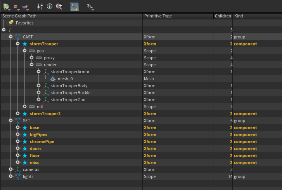Select the mesh_0 tree item
Image resolution: width=282 pixels, height=190 pixels.
point(65,79)
